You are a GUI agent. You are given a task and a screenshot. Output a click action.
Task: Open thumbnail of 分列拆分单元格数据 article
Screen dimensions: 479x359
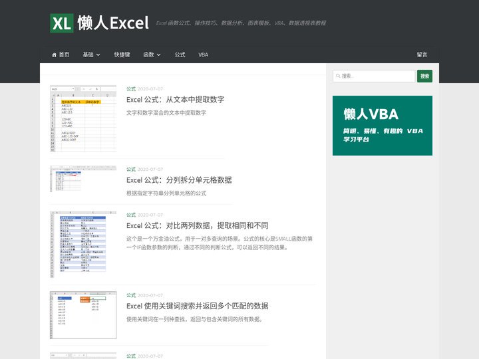coord(83,179)
